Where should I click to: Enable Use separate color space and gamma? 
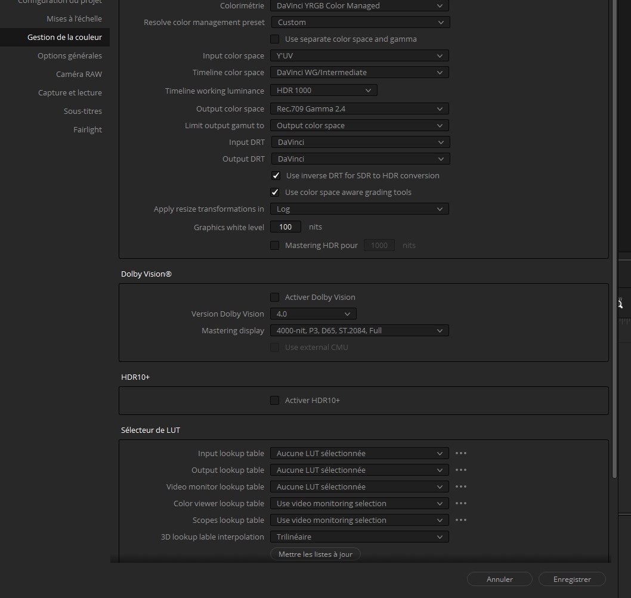275,39
